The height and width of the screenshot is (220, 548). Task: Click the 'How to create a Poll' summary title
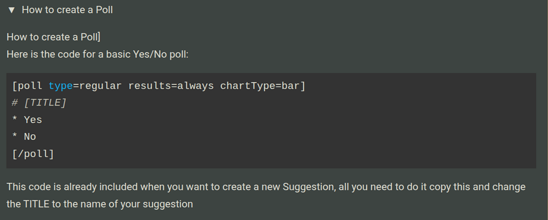point(67,10)
